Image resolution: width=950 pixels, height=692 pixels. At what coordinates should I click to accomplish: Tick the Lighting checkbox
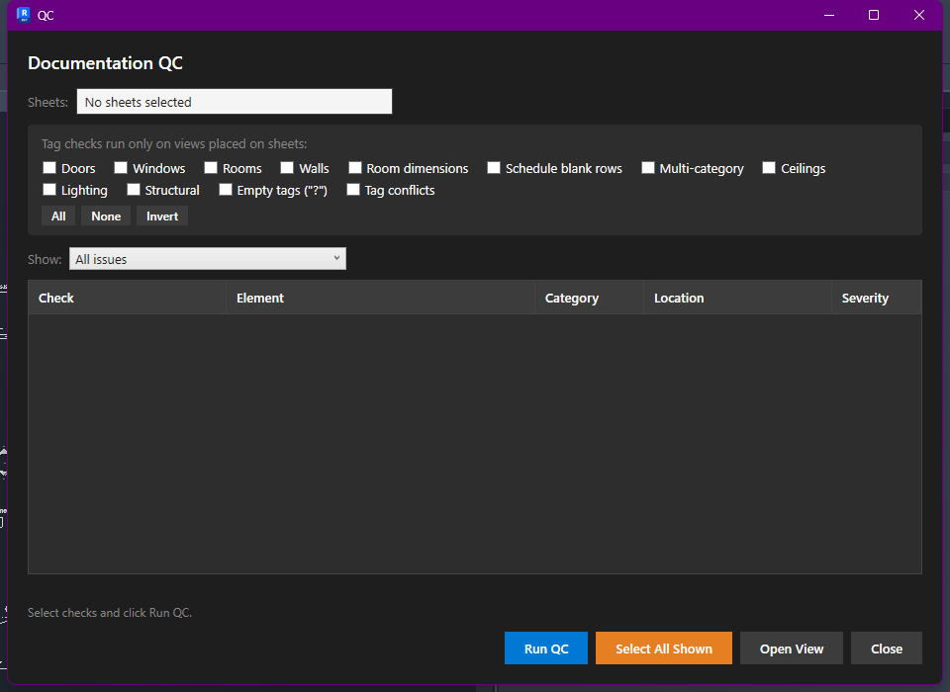click(49, 190)
